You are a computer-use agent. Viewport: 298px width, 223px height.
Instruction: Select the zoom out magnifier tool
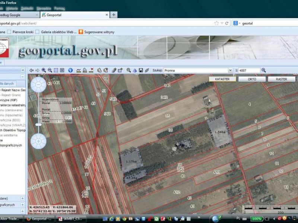(50, 70)
